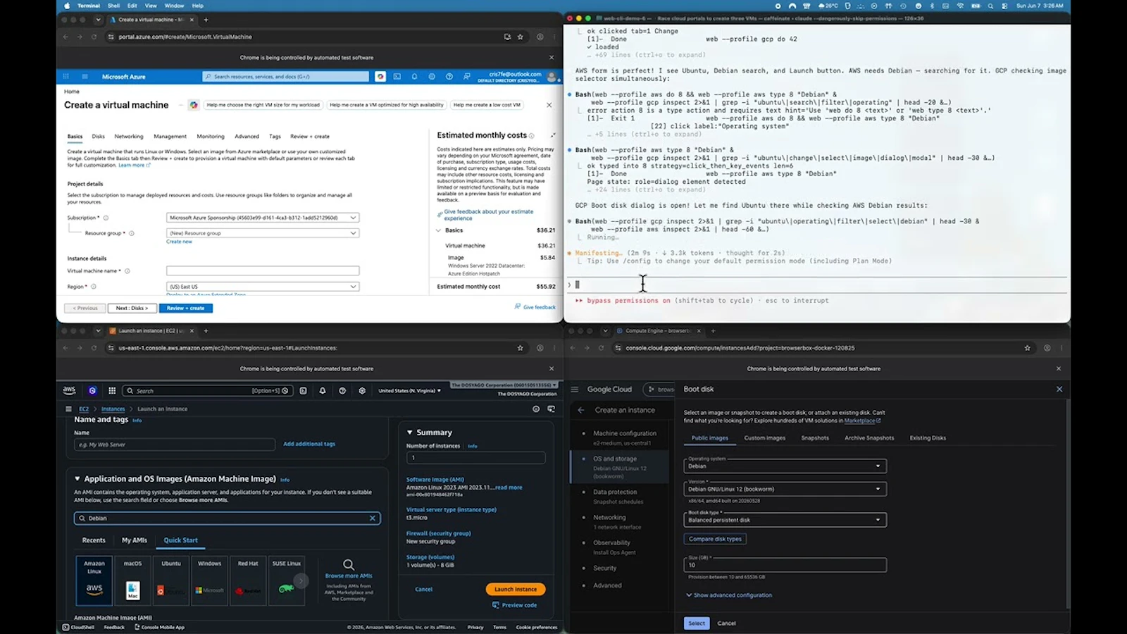
Task: Open AWS CloudShell icon in top bar
Action: coord(303,390)
